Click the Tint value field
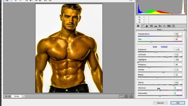The image size is (188, 106). coord(178,39)
